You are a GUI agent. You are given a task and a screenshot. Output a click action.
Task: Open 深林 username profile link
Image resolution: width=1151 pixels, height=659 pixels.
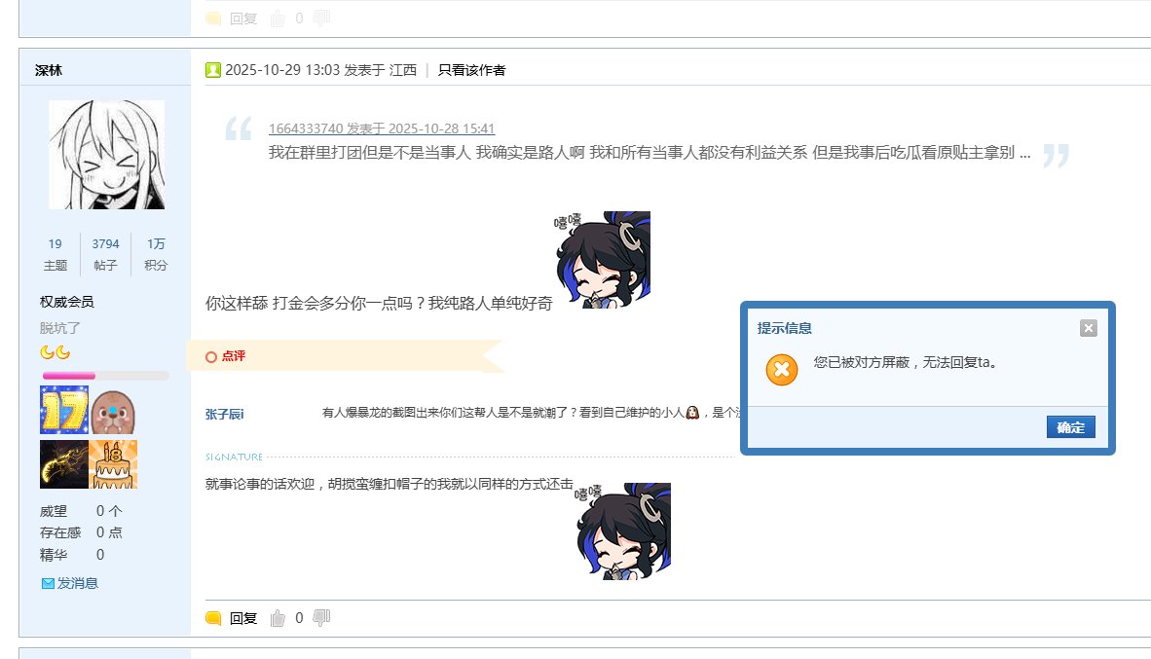tap(49, 70)
